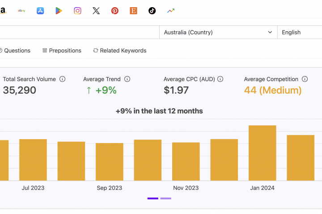Open the Prepositions tab
This screenshot has width=322, height=214.
(62, 50)
